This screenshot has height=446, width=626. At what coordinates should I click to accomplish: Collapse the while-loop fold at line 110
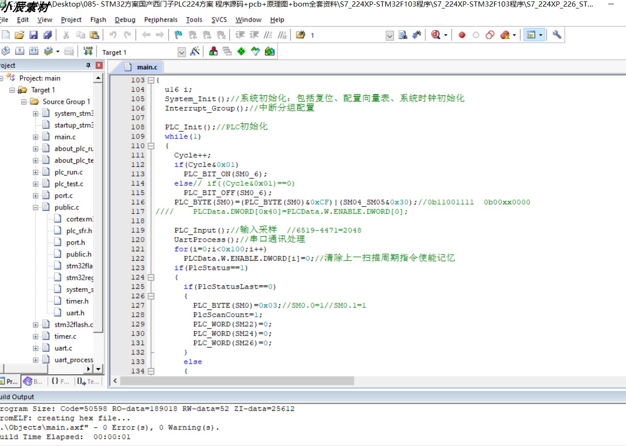coord(151,146)
